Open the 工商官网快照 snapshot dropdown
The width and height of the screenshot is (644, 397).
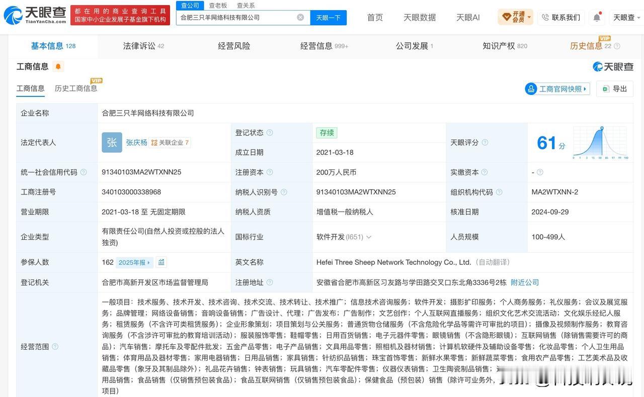(557, 89)
